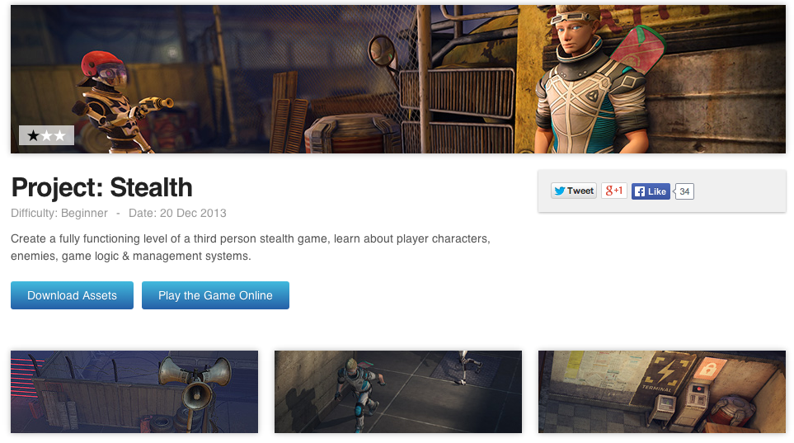Click the last white star in rating badge
Screen dimensions: 794x443
pos(59,135)
